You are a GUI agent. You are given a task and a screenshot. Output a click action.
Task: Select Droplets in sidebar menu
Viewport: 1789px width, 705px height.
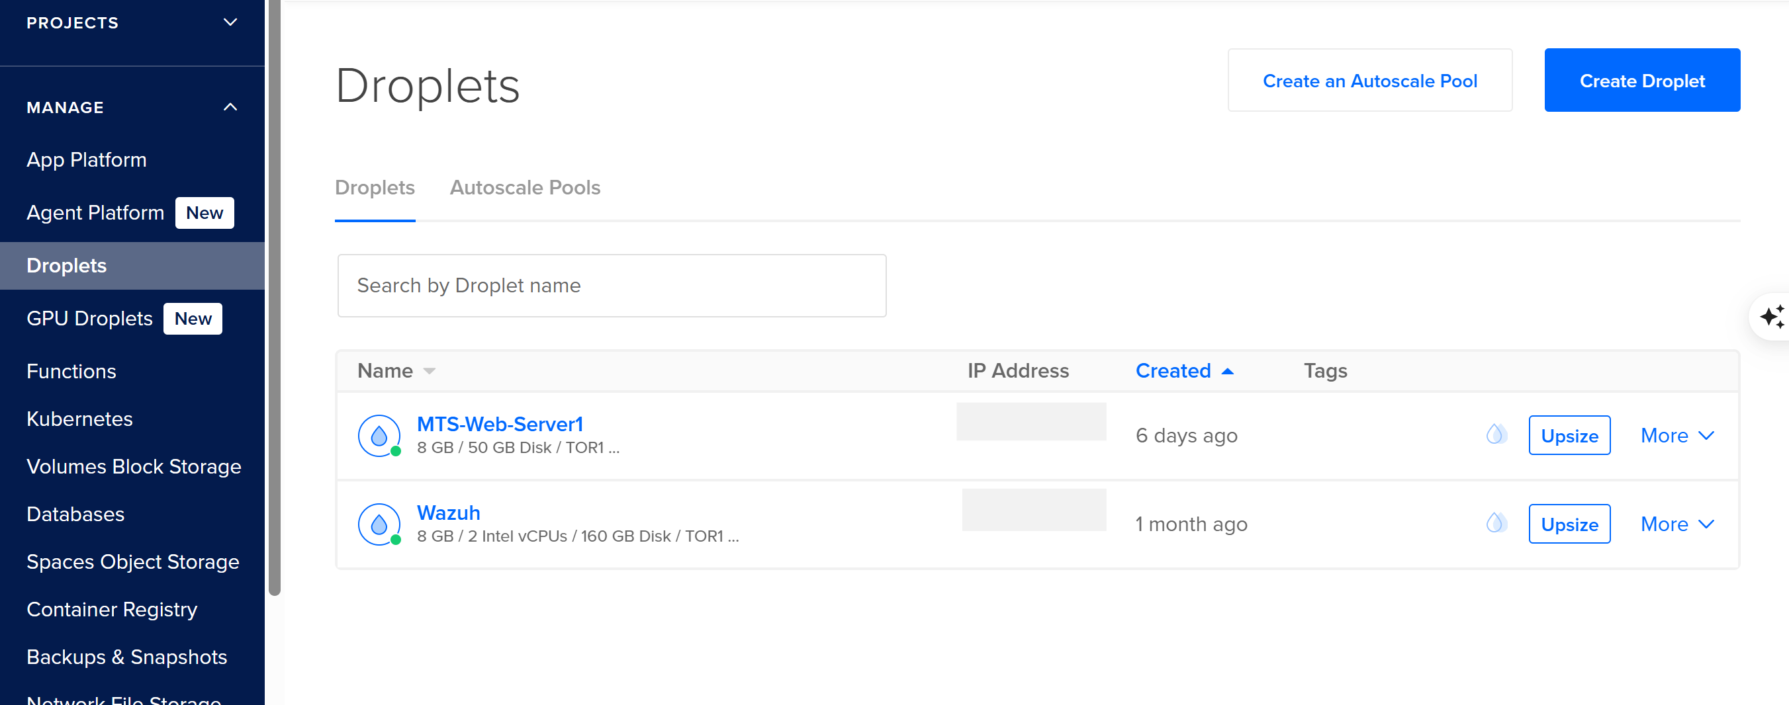(132, 266)
